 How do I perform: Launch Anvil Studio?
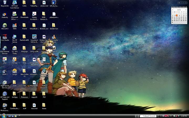pos(5,38)
